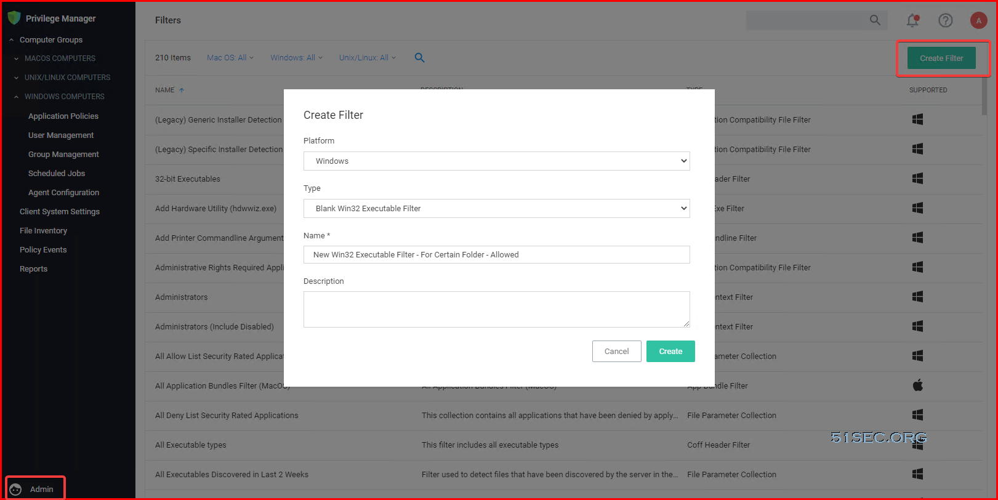Viewport: 998px width, 500px height.
Task: Open All Executables Discovered in Last 2 Weeks
Action: click(231, 475)
